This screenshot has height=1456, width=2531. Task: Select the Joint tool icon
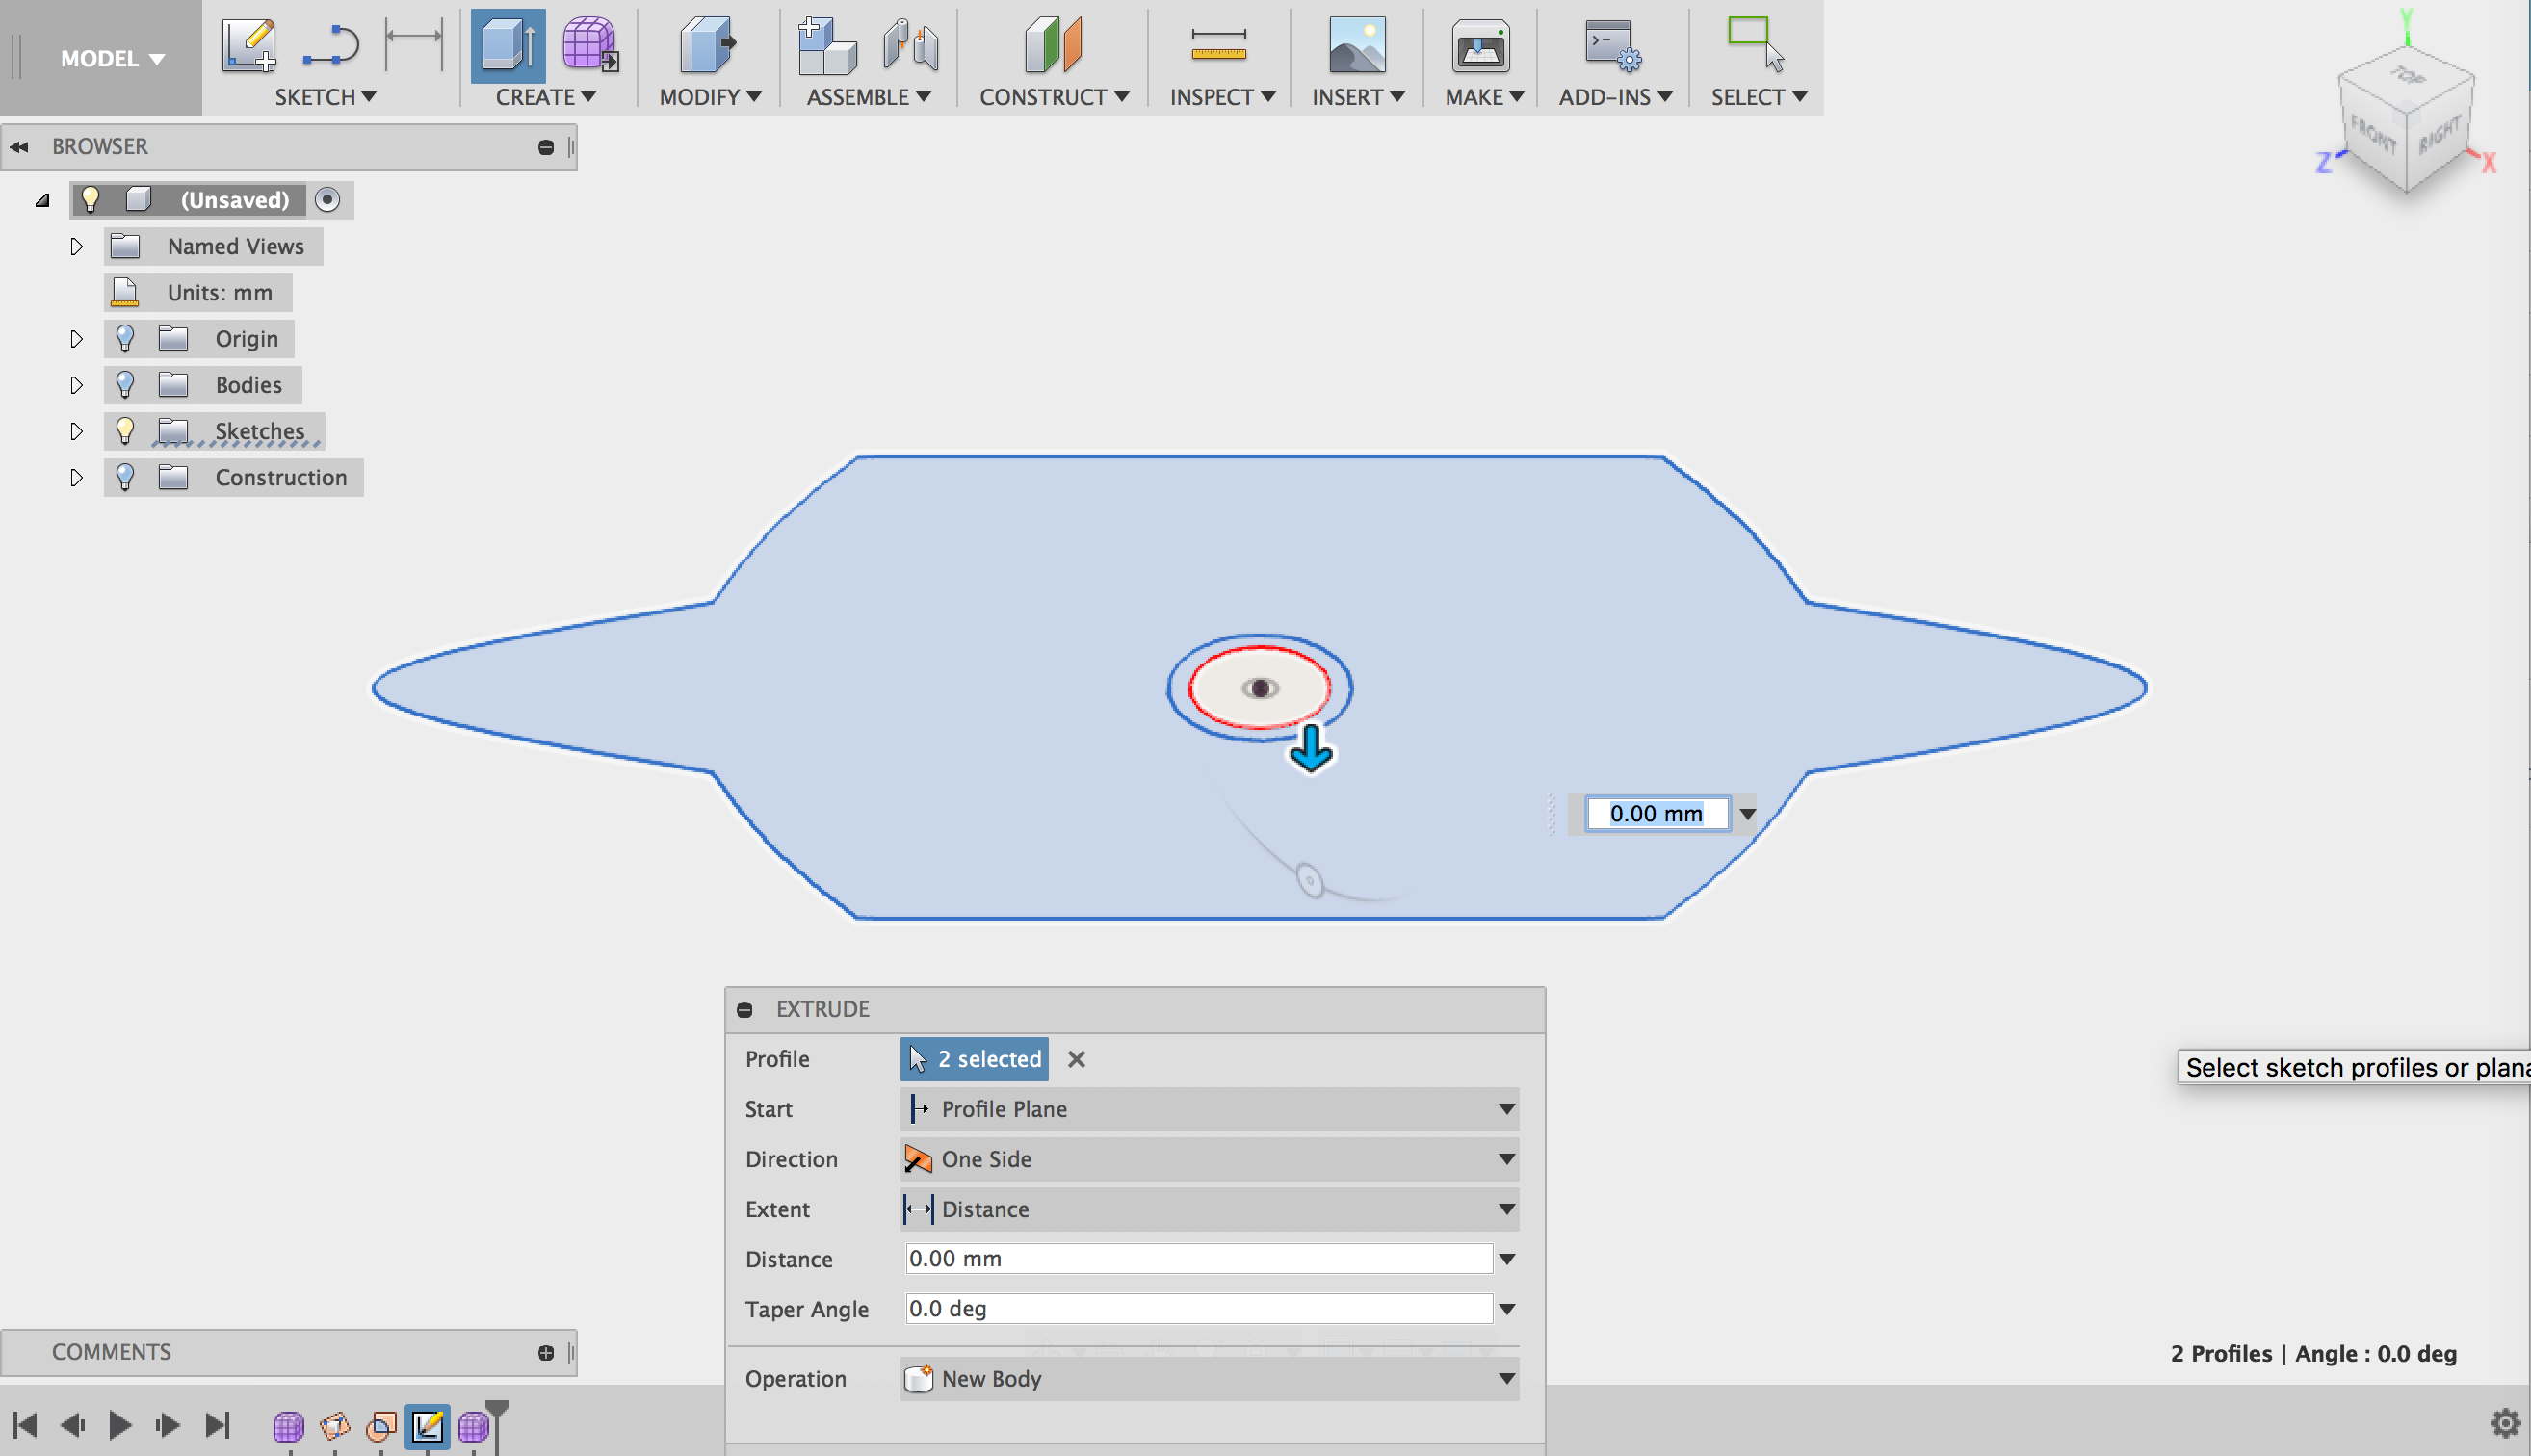click(910, 45)
